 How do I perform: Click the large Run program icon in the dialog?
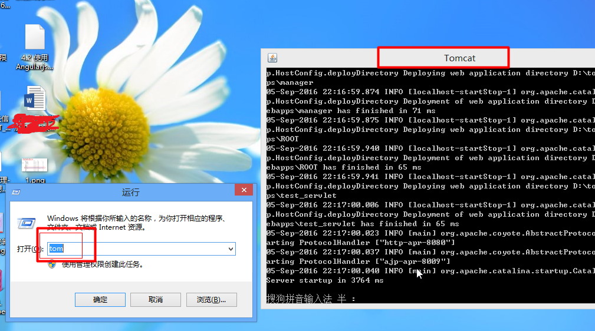coord(27,223)
